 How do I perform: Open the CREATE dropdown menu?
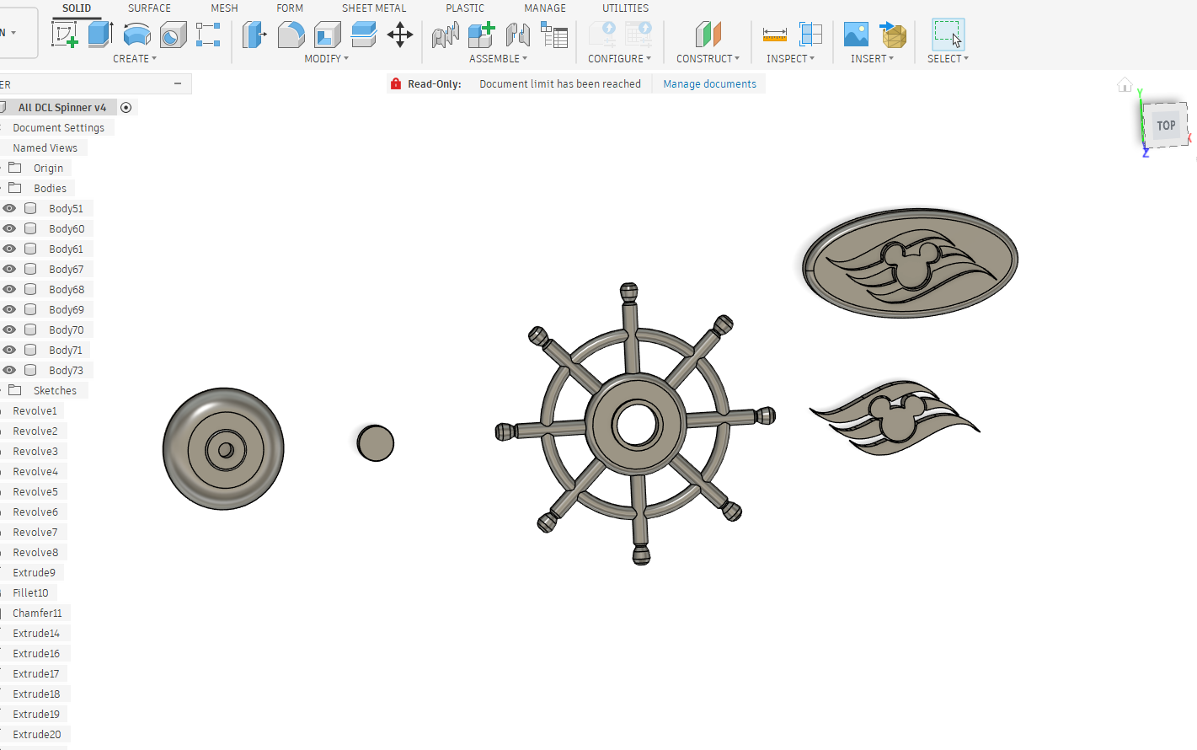135,59
